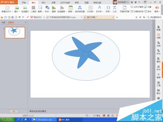The image size is (163, 122).
Task: Open the 形状 pane in right sidebar
Action: click(x=158, y=52)
